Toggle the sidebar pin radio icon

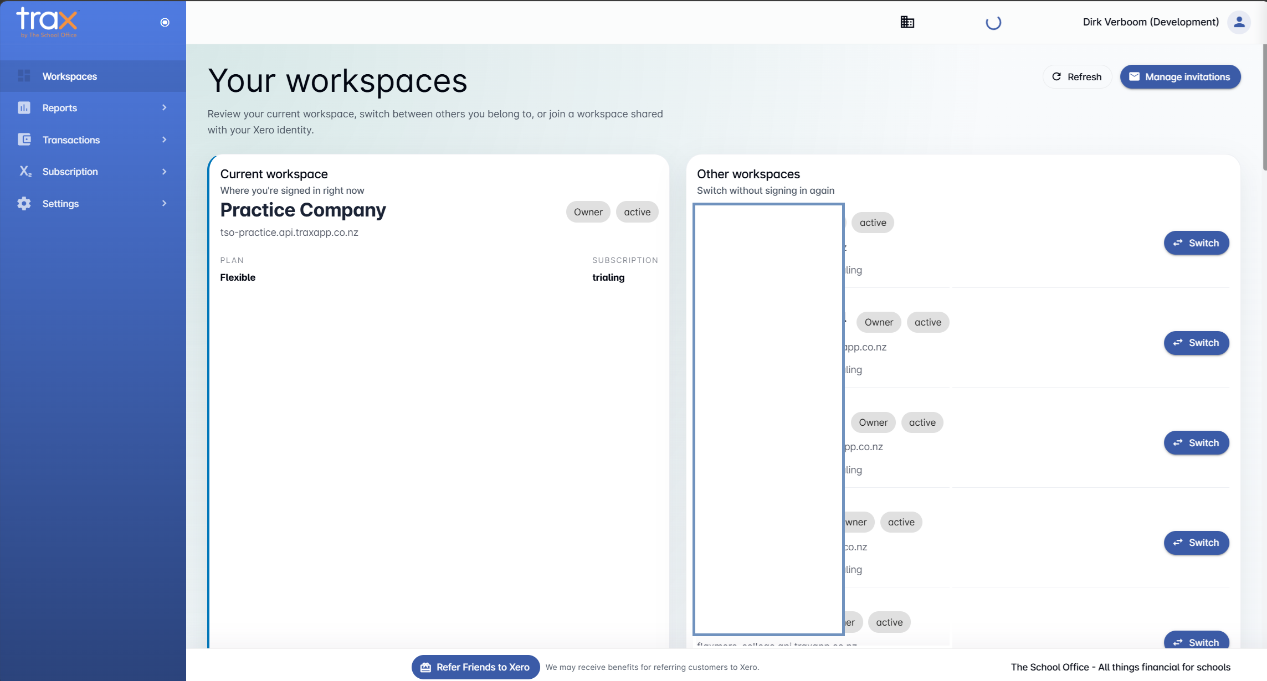[x=165, y=22]
